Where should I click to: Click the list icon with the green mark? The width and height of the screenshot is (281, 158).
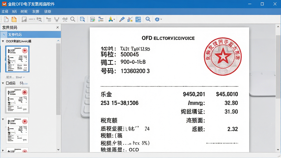92,19
